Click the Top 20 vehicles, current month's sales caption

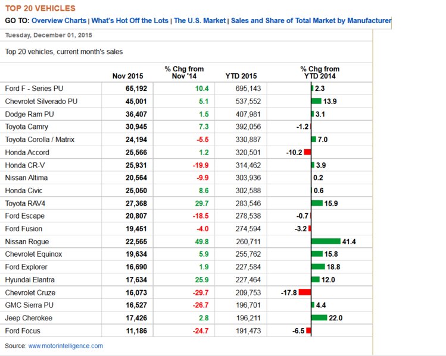pos(64,52)
